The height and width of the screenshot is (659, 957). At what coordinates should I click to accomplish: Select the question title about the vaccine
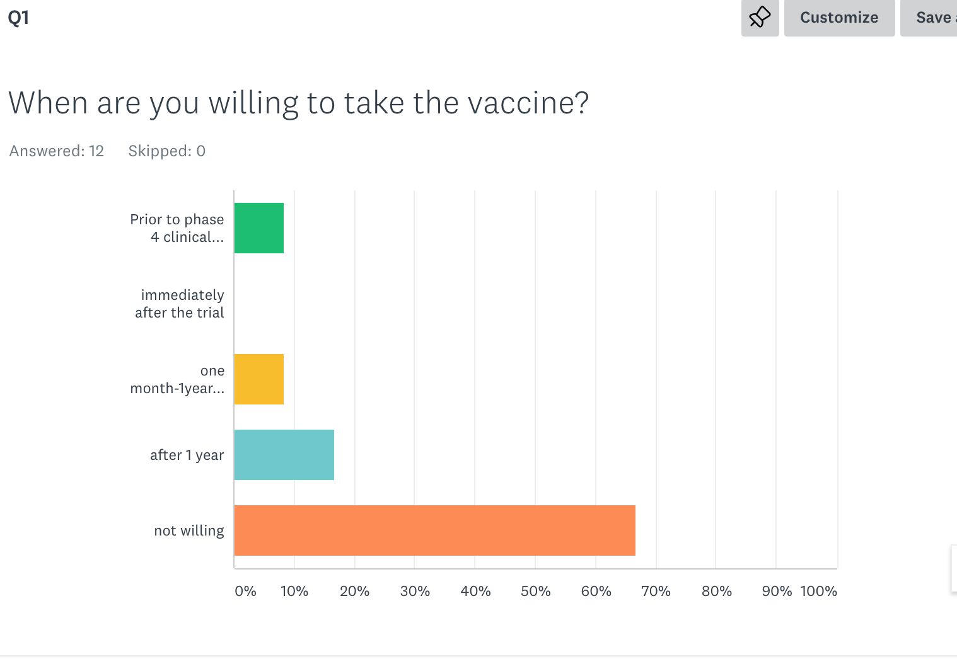tap(299, 103)
